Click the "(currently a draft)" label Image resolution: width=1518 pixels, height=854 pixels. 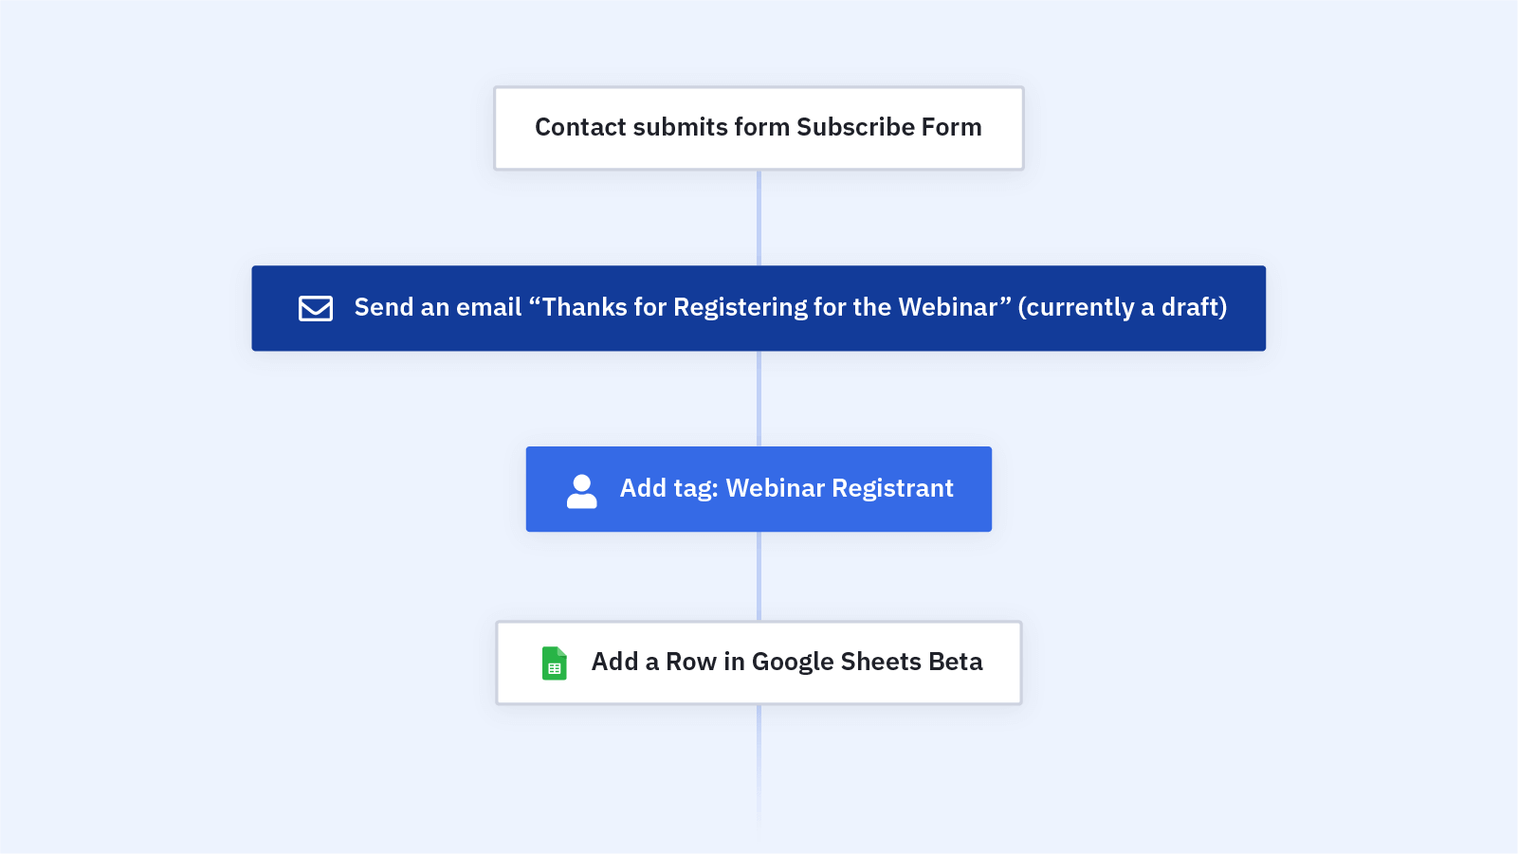click(x=1123, y=307)
